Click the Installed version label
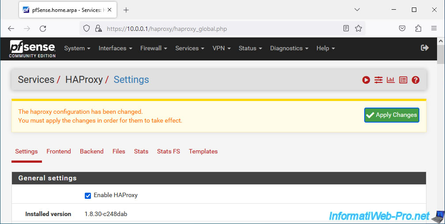 tap(48, 214)
